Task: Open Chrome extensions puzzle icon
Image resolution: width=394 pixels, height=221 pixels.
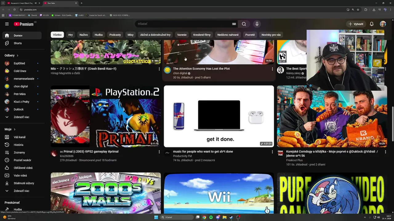Action: [x=366, y=10]
